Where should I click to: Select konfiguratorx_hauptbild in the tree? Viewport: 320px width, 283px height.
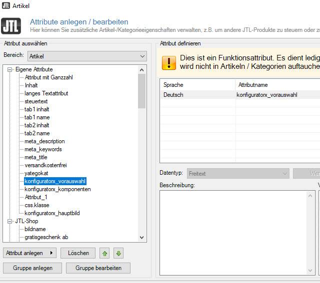(52, 213)
